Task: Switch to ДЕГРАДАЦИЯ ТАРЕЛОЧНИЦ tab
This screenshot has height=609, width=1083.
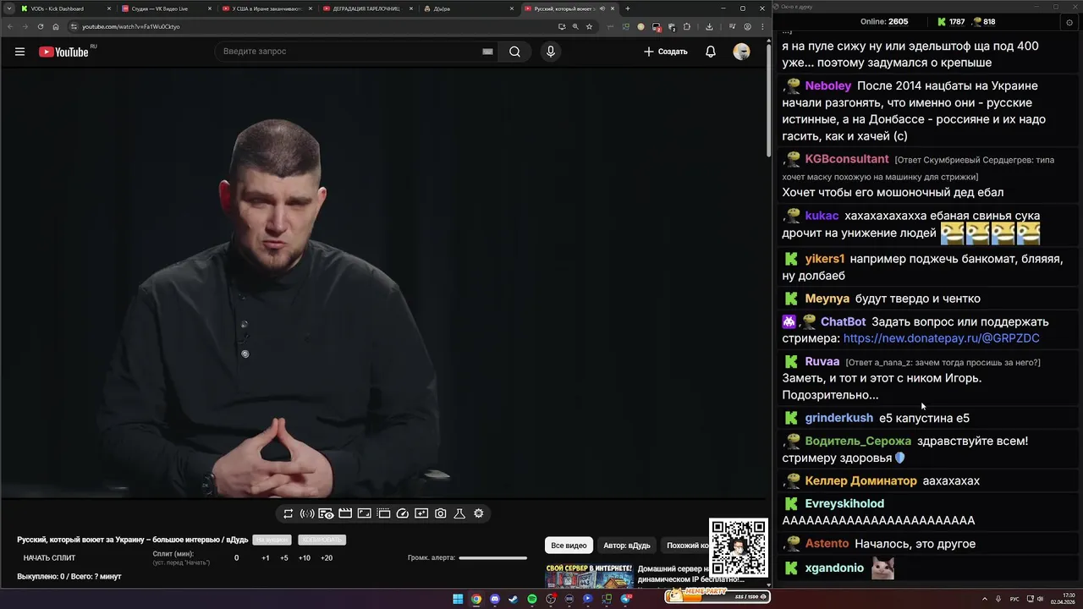Action: tap(366, 8)
